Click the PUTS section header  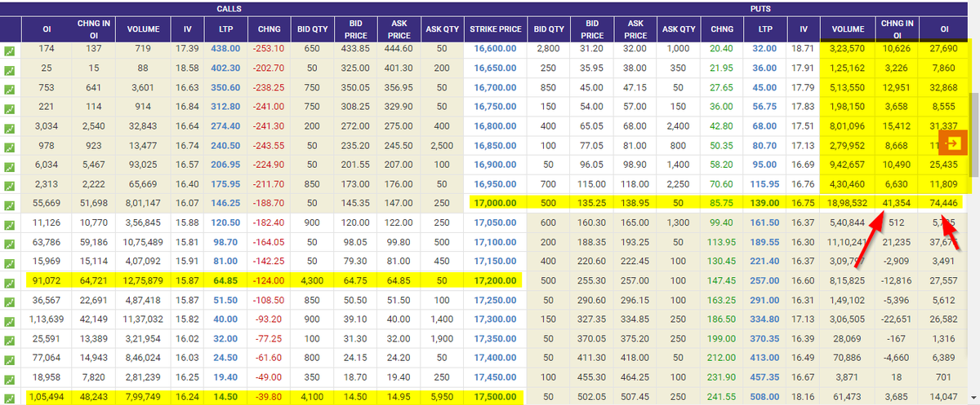(760, 8)
